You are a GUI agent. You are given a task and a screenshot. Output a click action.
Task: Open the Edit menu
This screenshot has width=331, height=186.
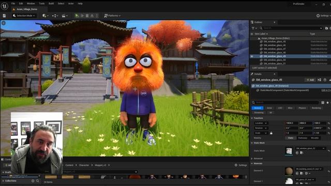pos(21,4)
